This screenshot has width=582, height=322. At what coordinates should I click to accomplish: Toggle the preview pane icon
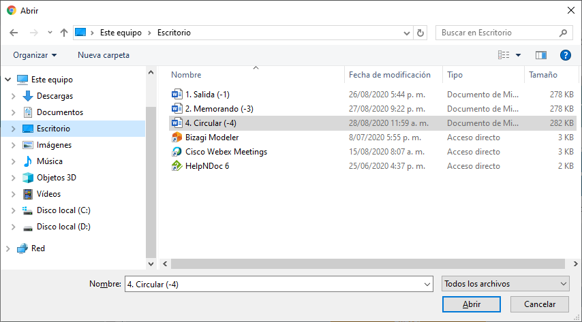coord(541,55)
